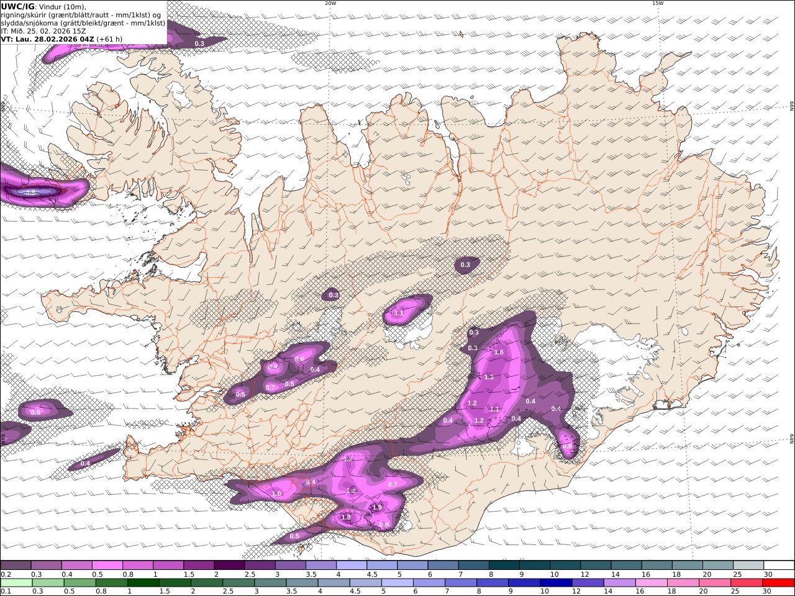Image resolution: width=795 pixels, height=596 pixels.
Task: Click the 1.3 precipitation value on the map
Action: click(489, 377)
